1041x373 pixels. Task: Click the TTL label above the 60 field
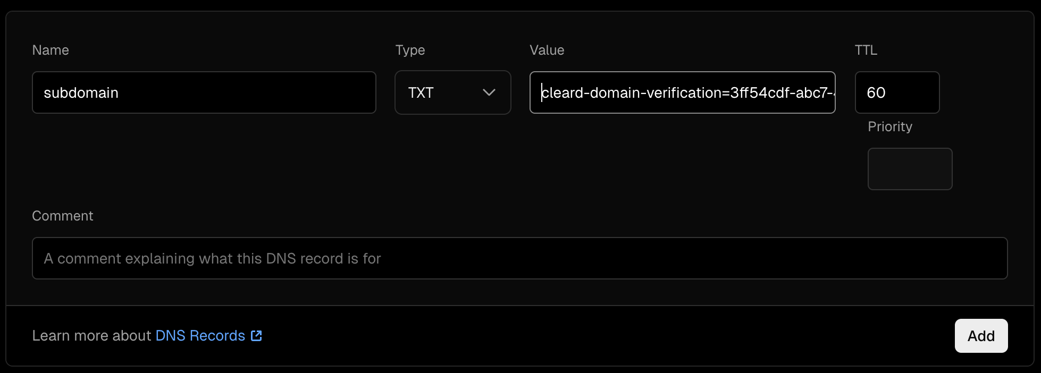coord(866,50)
